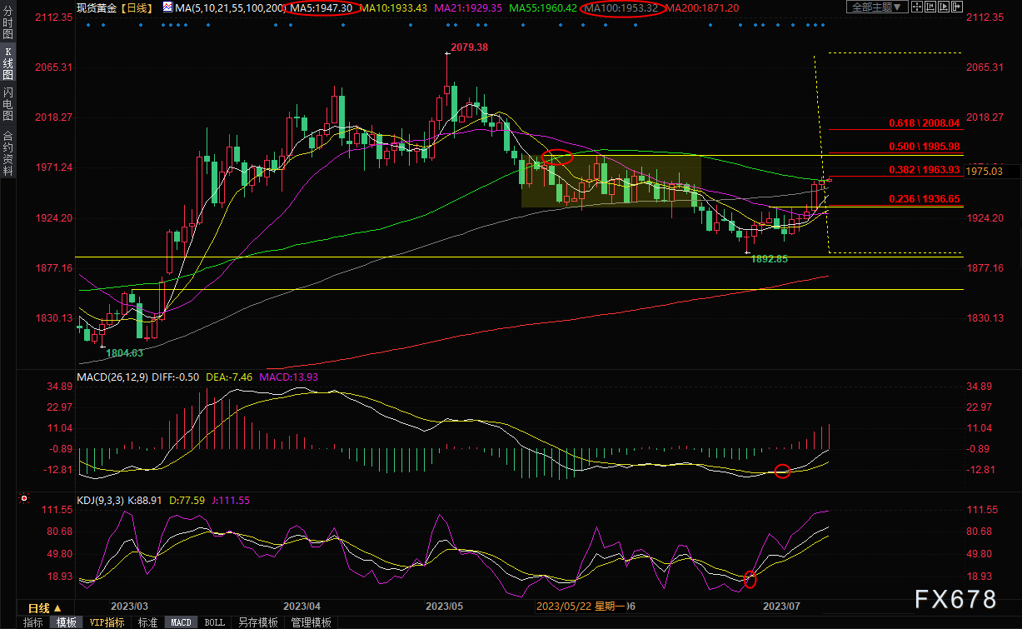Screen dimensions: 1022x629
Task: Expand the 日线 period selector
Action: point(44,607)
